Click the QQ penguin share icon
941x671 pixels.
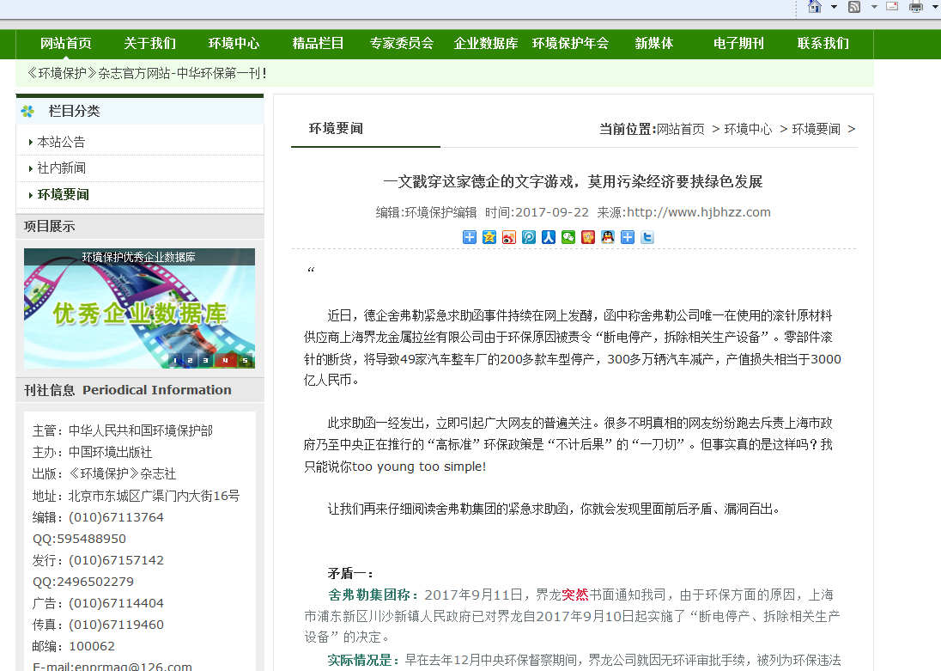coord(608,237)
